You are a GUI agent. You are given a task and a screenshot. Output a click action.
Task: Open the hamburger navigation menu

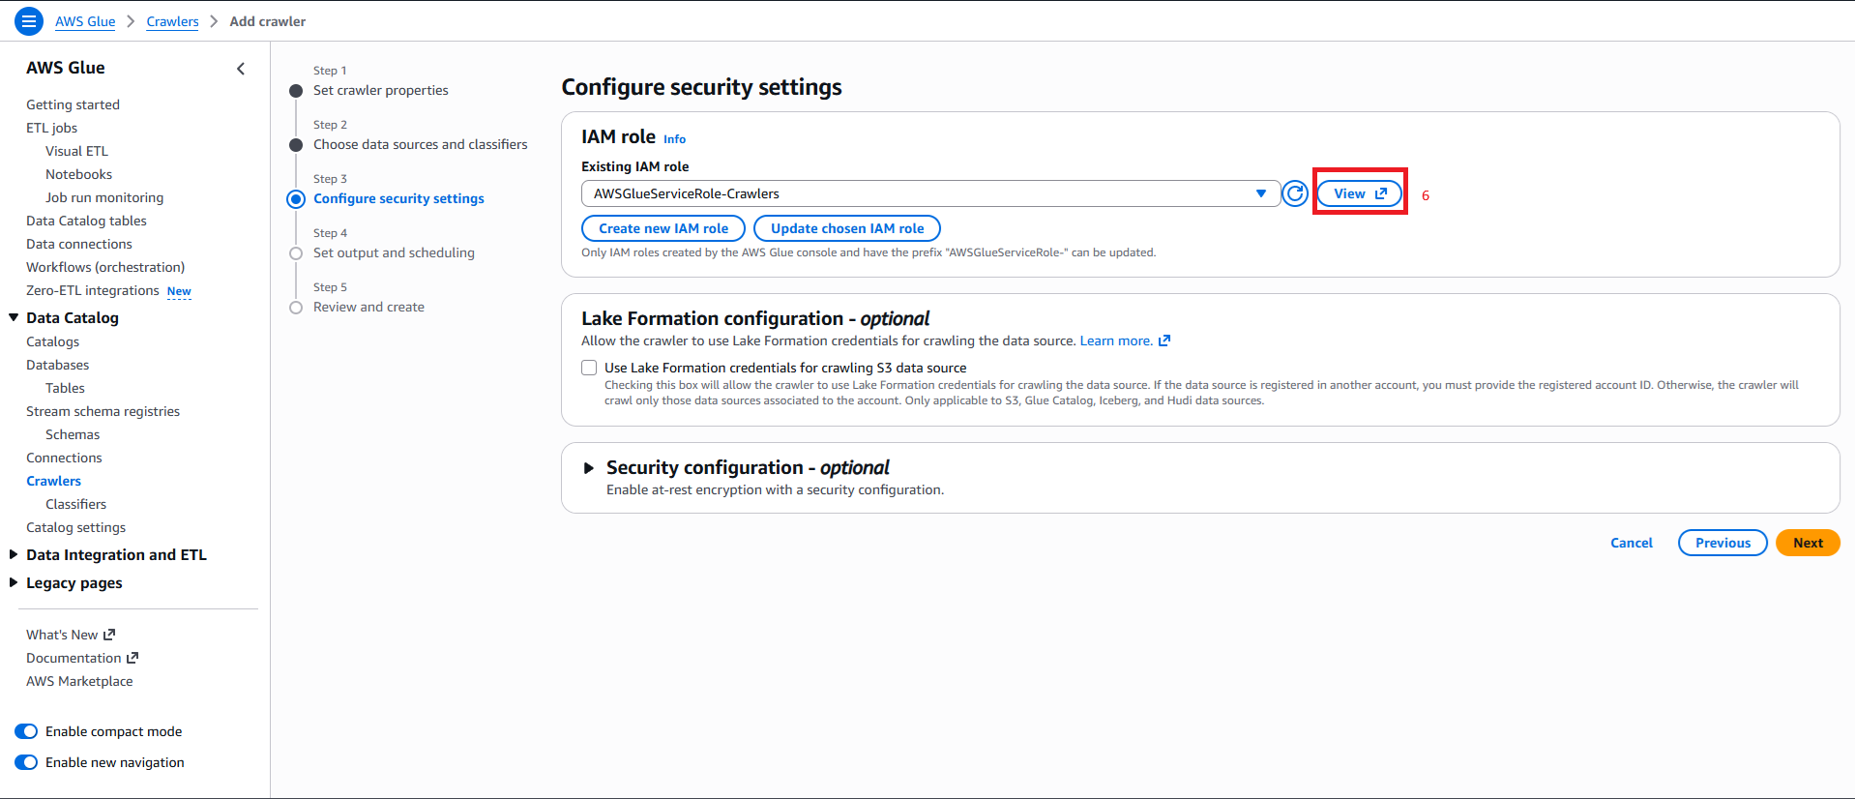click(x=29, y=20)
